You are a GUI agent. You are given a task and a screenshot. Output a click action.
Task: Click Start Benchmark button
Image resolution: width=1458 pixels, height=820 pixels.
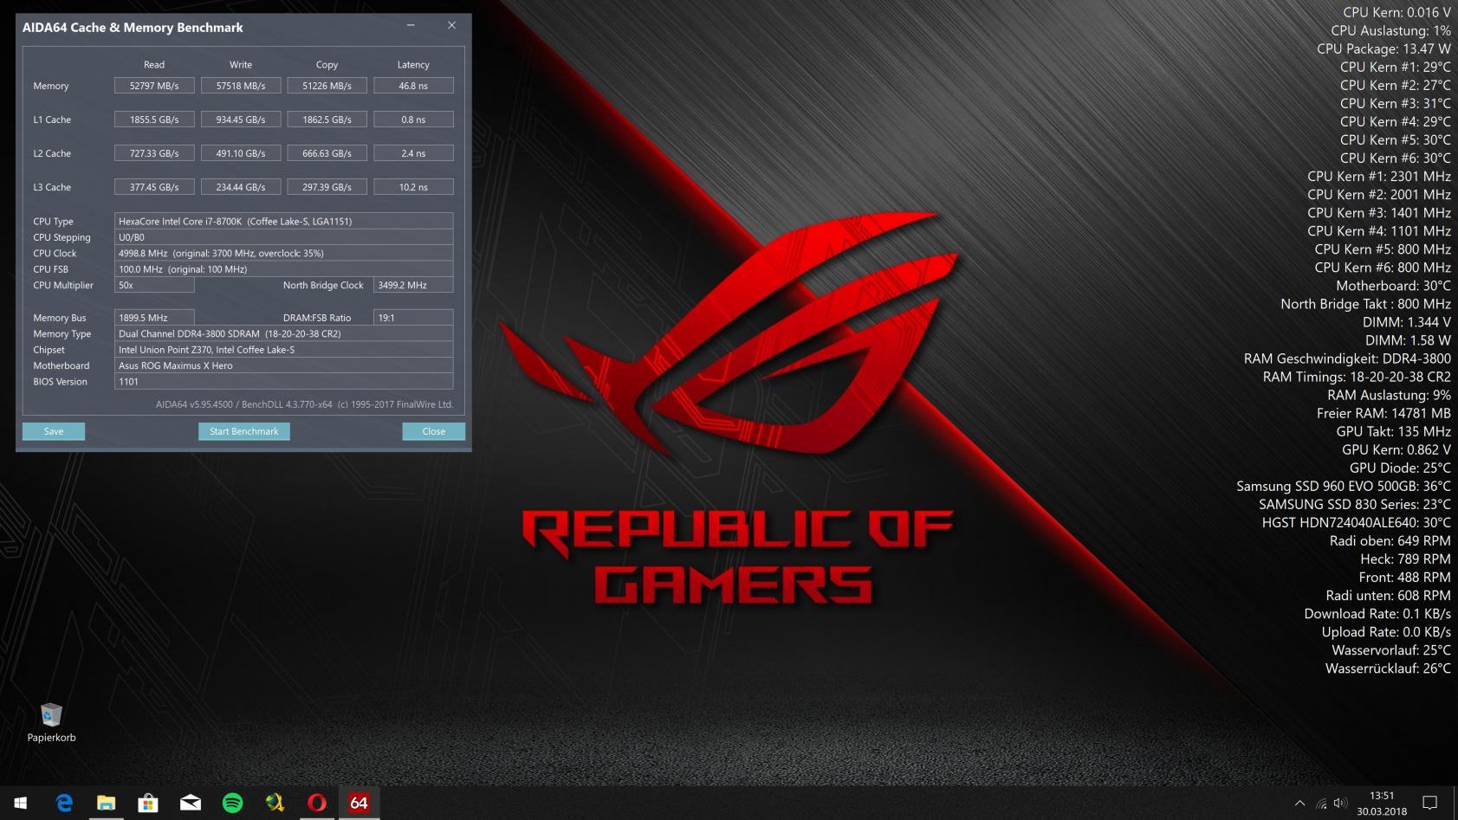coord(244,431)
